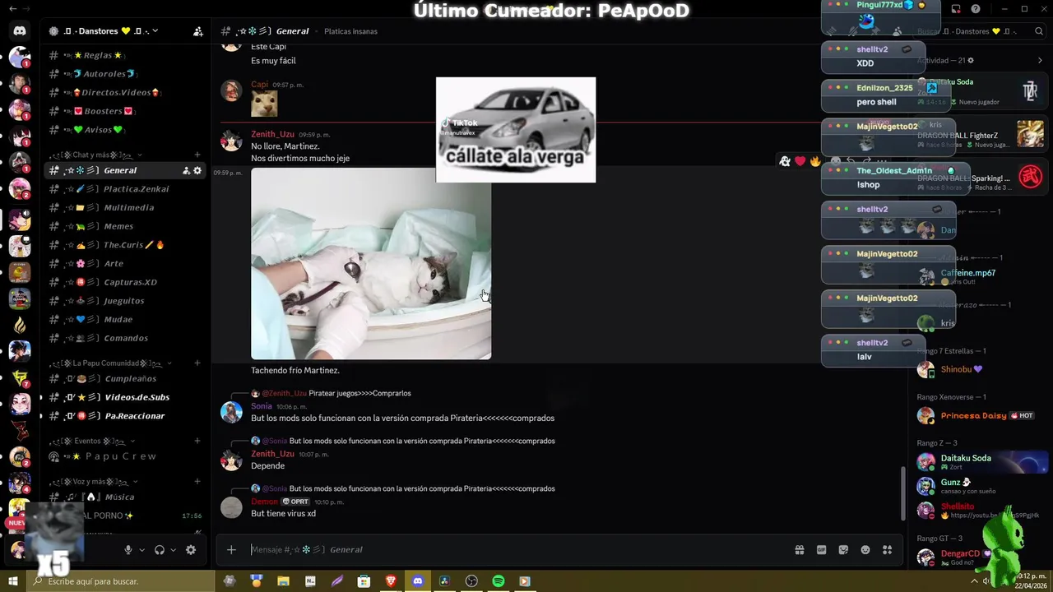Viewport: 1053px width, 592px height.
Task: Toggle microphone mute in user panel
Action: tap(128, 550)
